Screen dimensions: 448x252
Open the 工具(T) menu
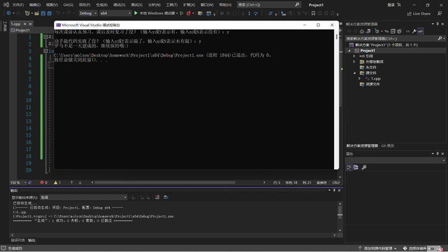[x=172, y=5]
